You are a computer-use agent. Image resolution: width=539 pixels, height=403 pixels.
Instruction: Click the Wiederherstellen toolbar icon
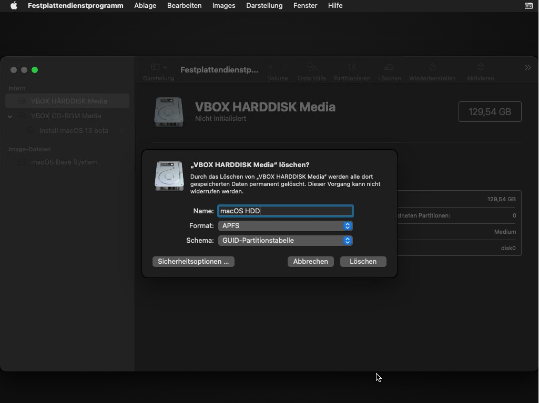(x=432, y=67)
